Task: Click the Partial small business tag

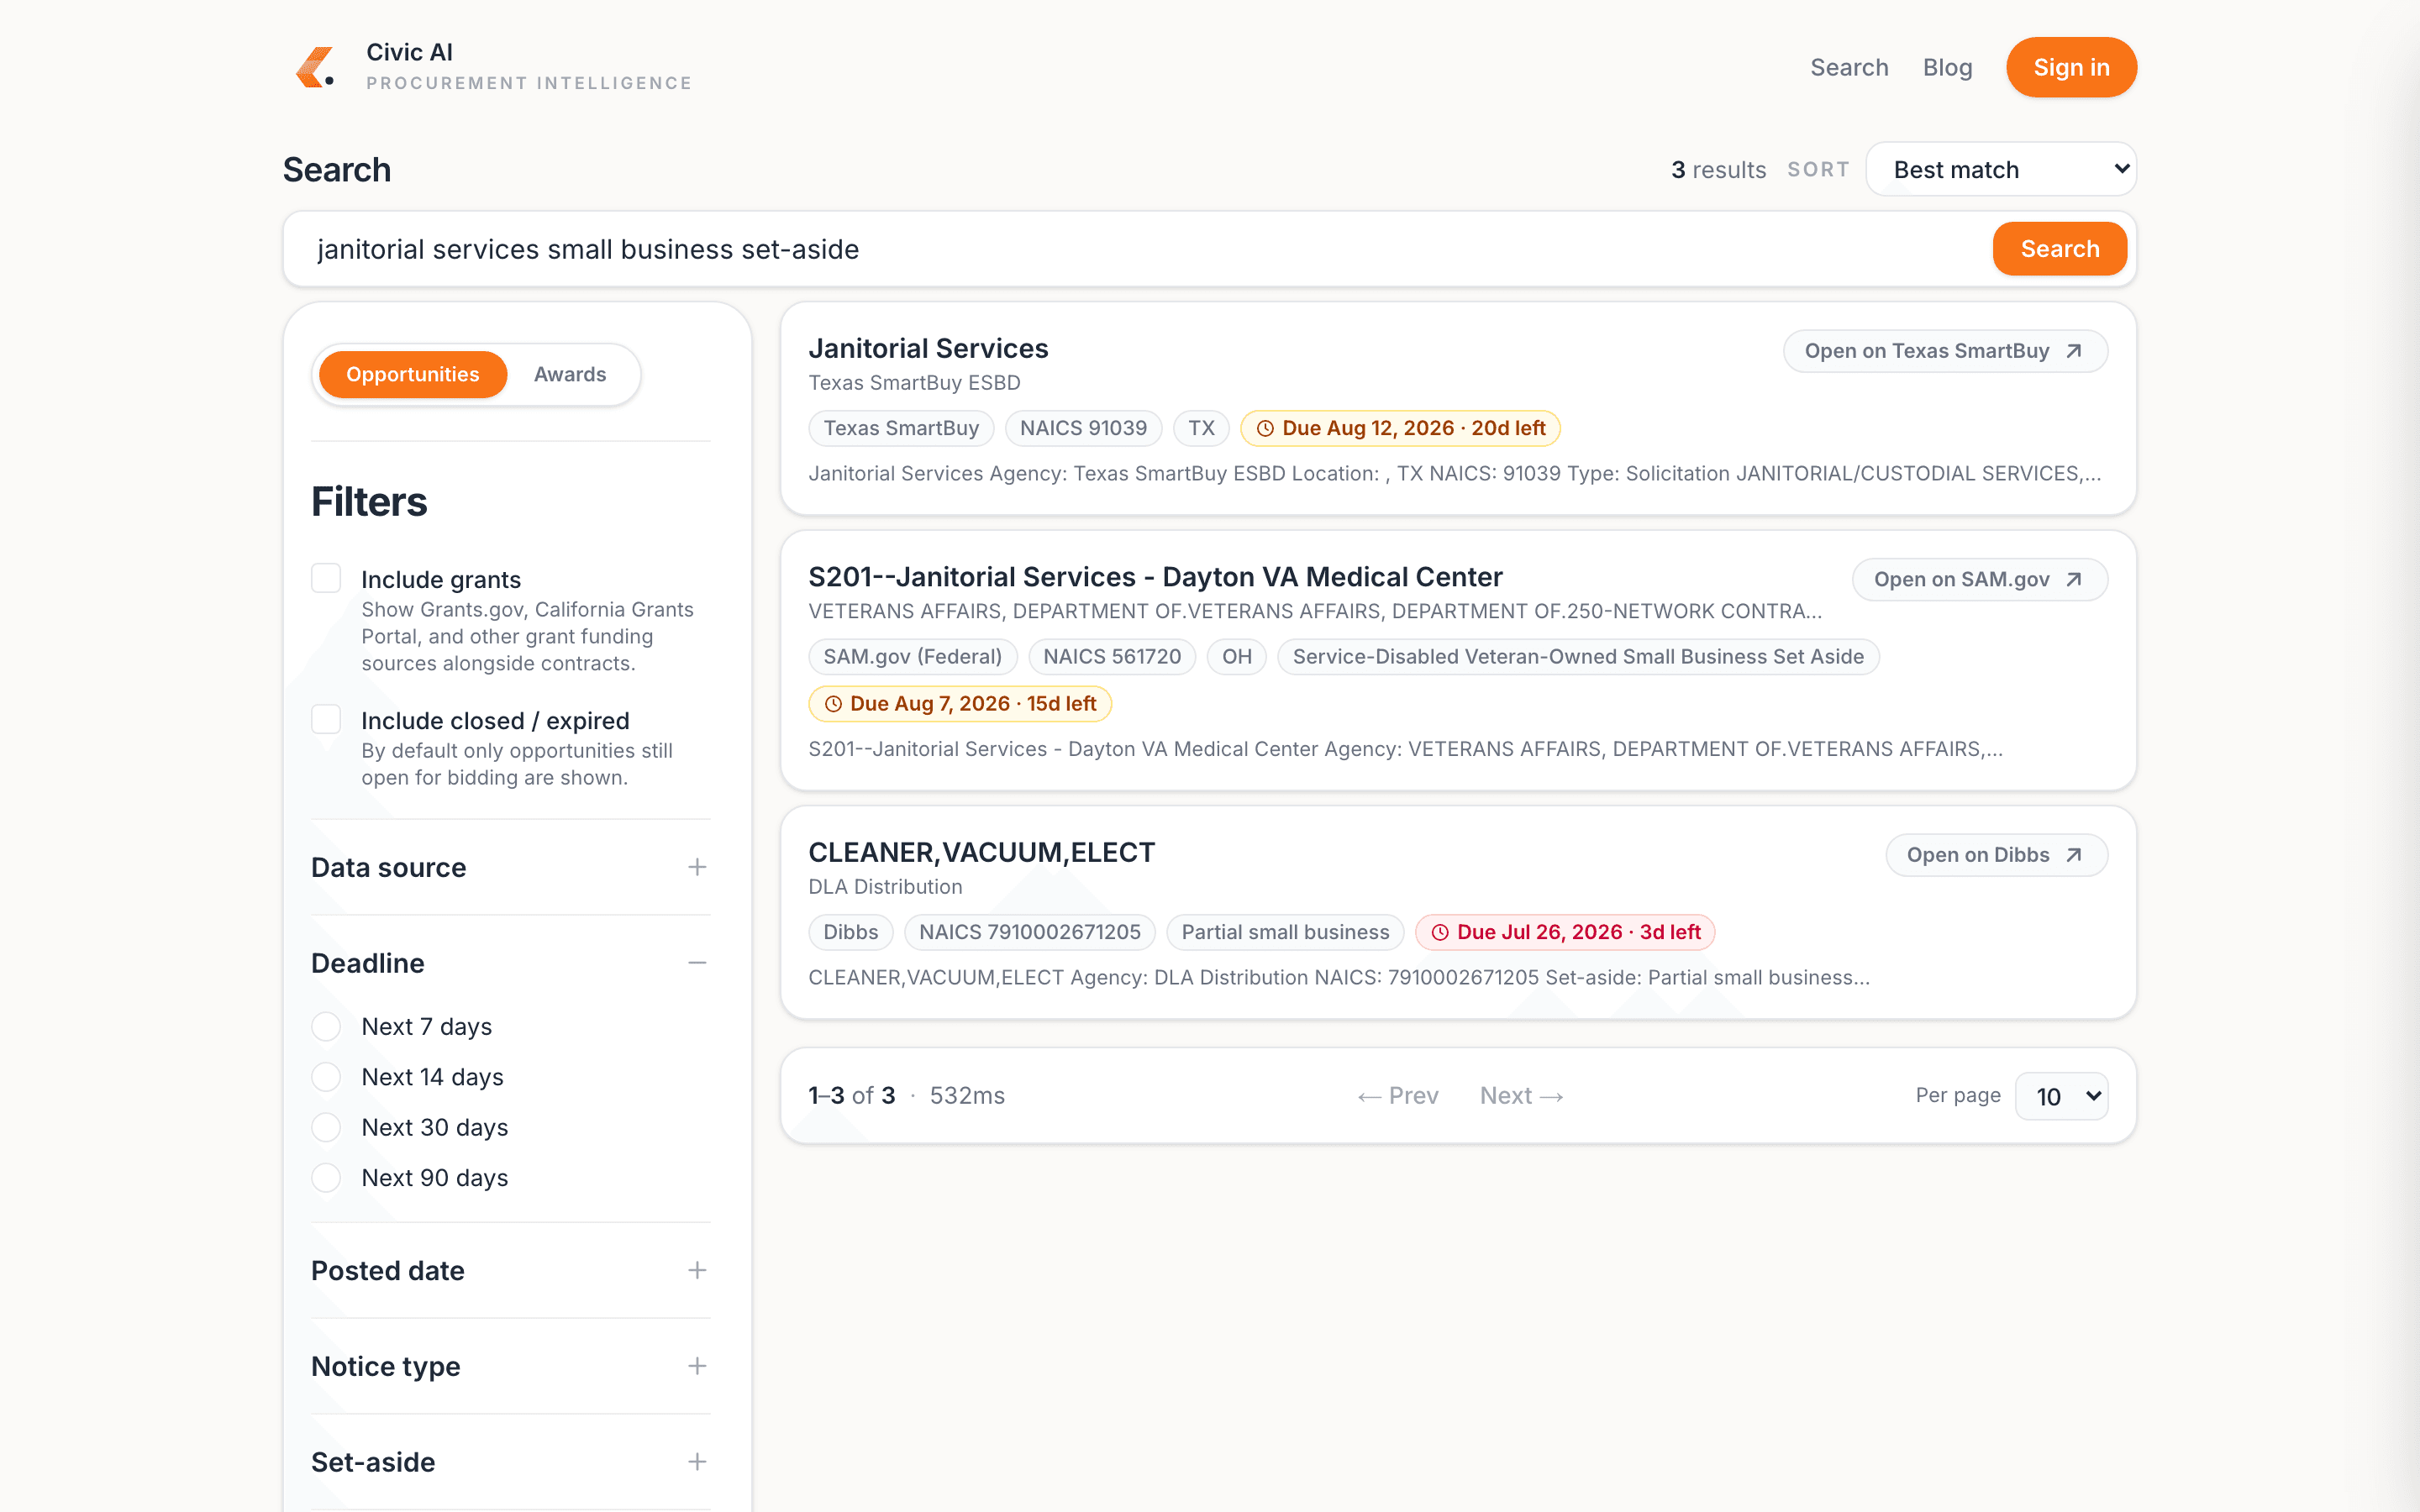Action: [x=1285, y=932]
